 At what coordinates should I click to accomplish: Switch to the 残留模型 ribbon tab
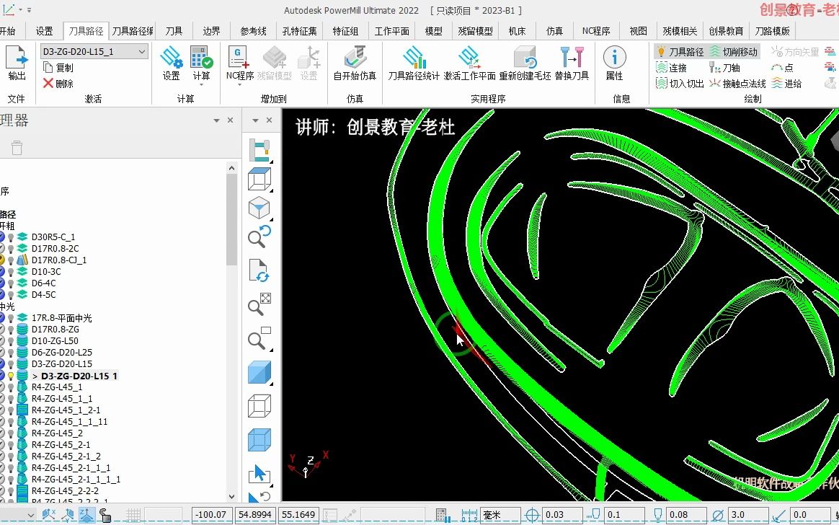coord(475,31)
